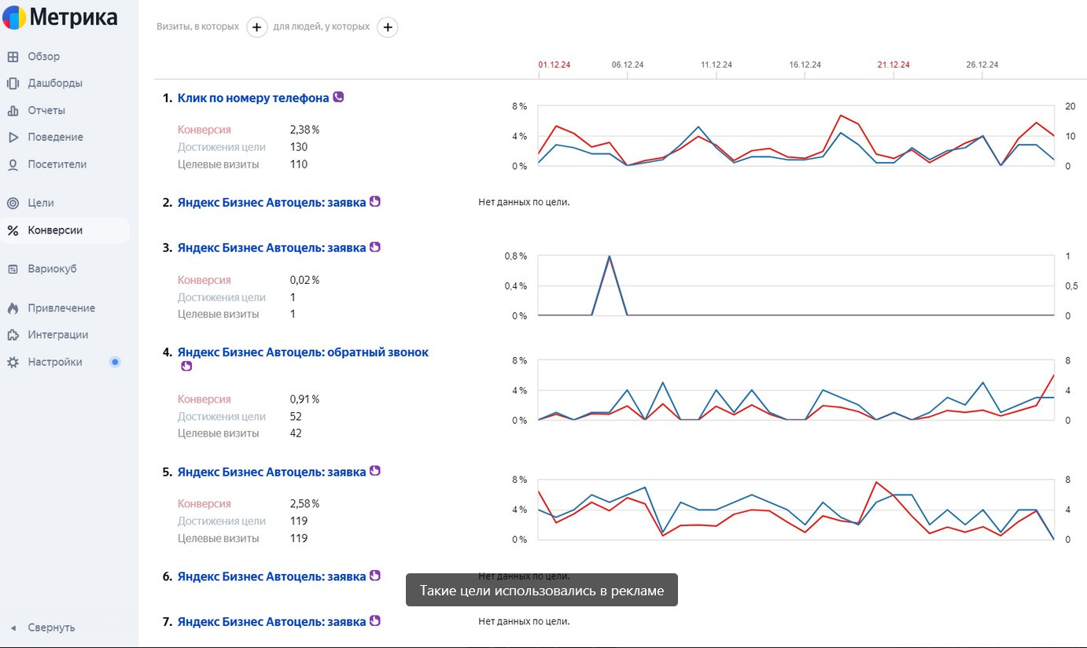Click the Привлечение flame icon
This screenshot has width=1087, height=648.
click(x=13, y=308)
